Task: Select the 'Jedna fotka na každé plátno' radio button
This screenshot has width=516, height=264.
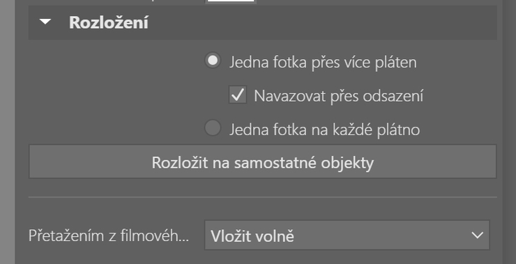Action: click(213, 127)
